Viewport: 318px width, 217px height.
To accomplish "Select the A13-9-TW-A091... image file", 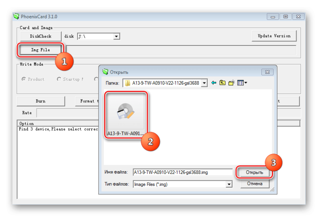I will 126,115.
